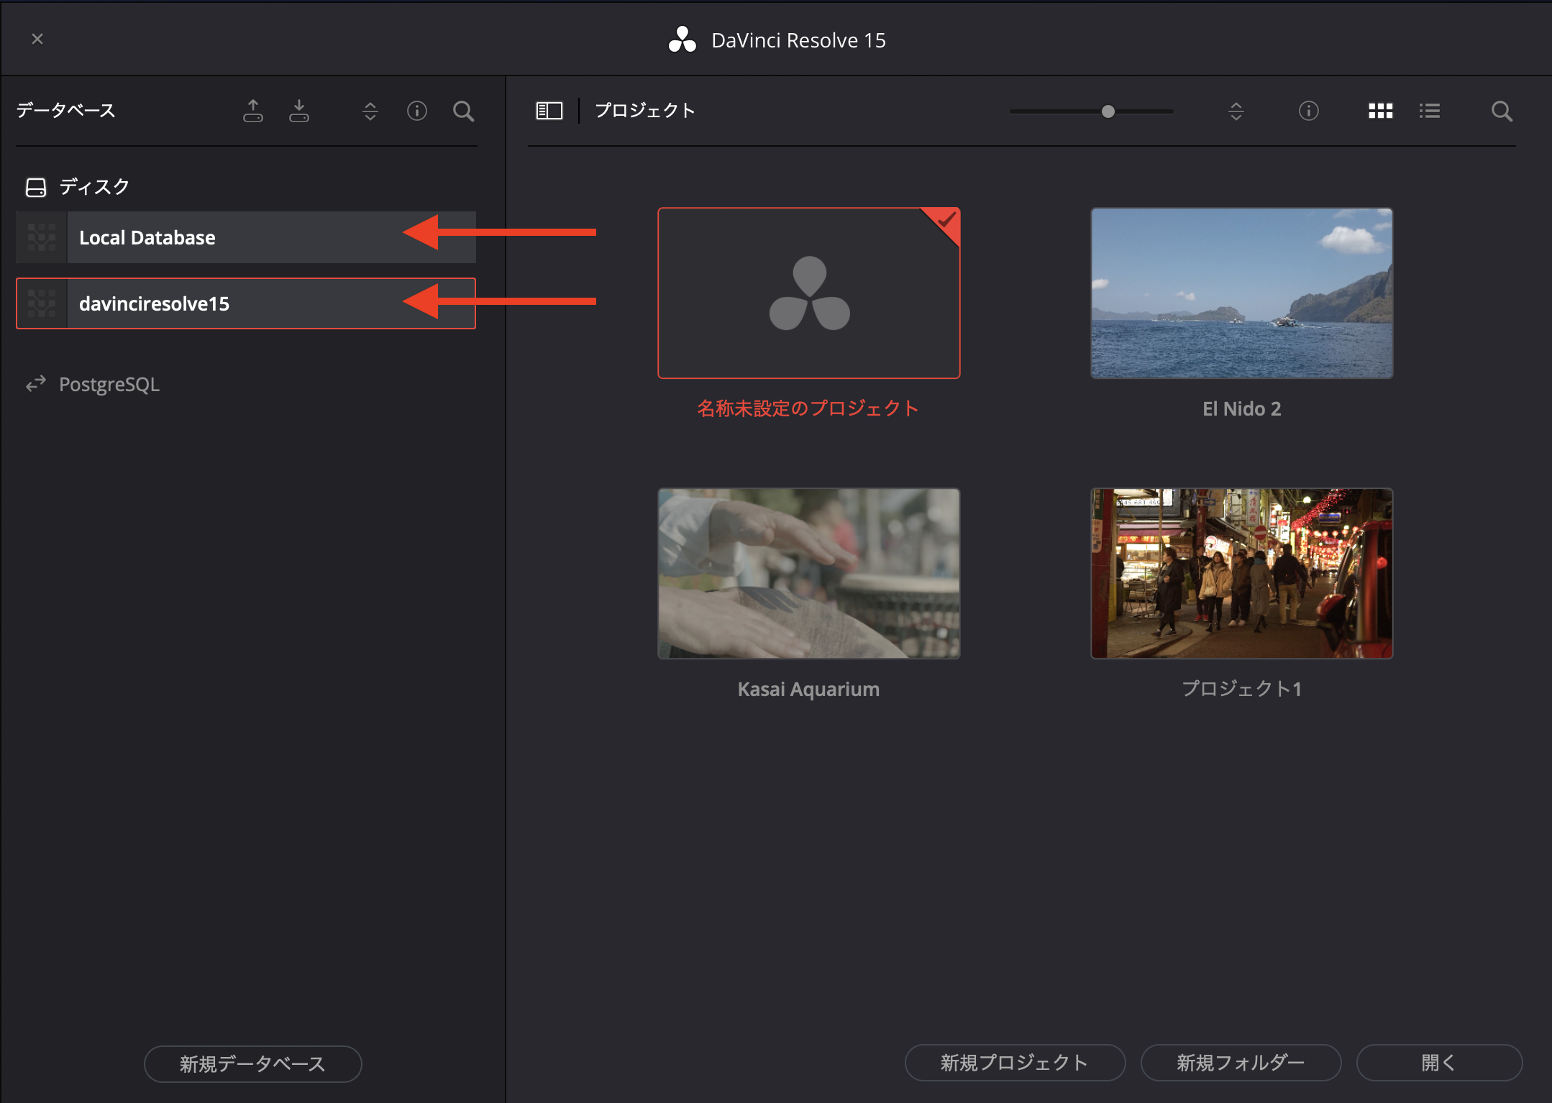Adjust the thumbnail size slider
This screenshot has width=1552, height=1103.
1108,111
